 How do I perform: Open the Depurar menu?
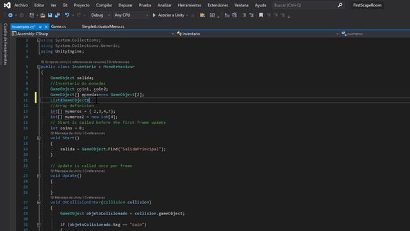pyautogui.click(x=126, y=5)
